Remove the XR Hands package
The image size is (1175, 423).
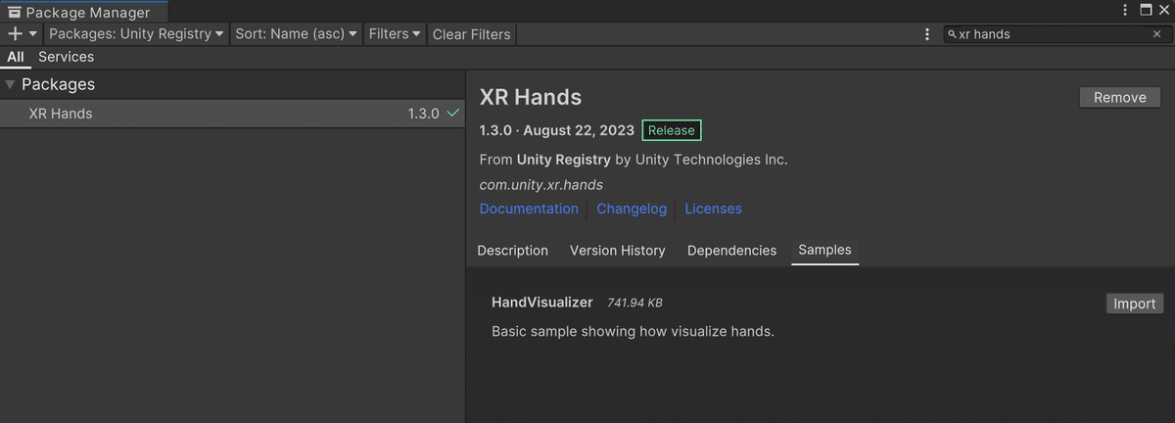[1119, 98]
